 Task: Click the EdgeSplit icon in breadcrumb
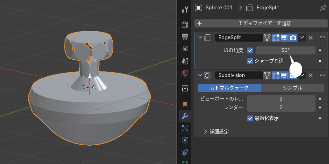click(249, 8)
